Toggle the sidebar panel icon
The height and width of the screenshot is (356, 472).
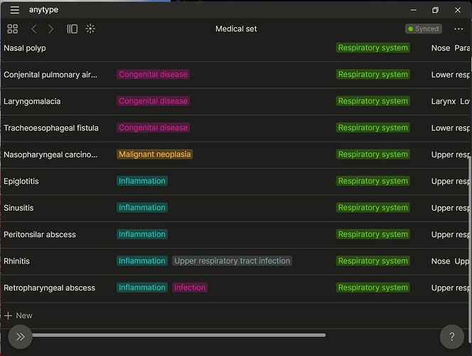[x=73, y=28]
